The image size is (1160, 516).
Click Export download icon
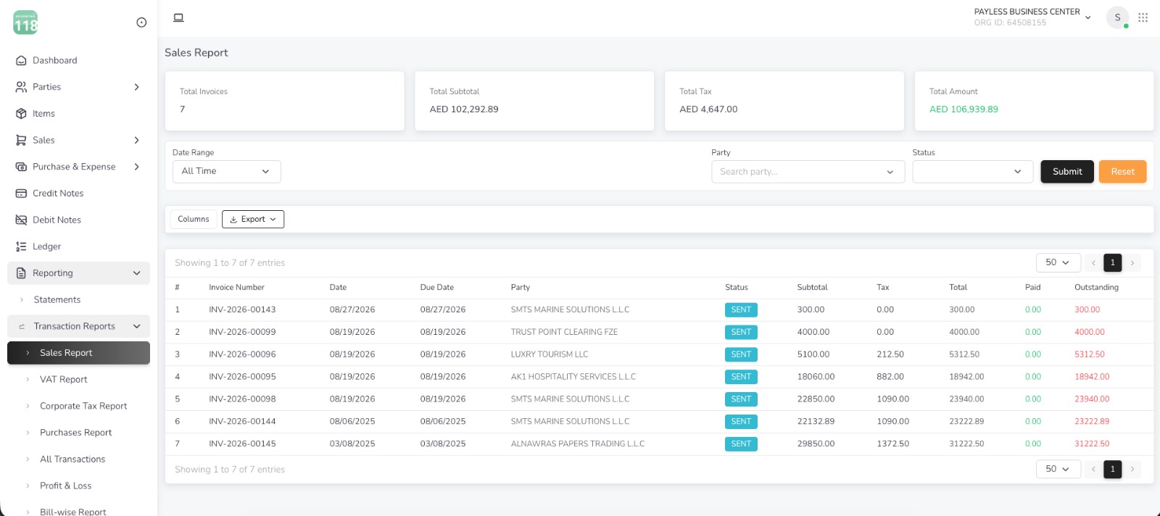click(233, 220)
